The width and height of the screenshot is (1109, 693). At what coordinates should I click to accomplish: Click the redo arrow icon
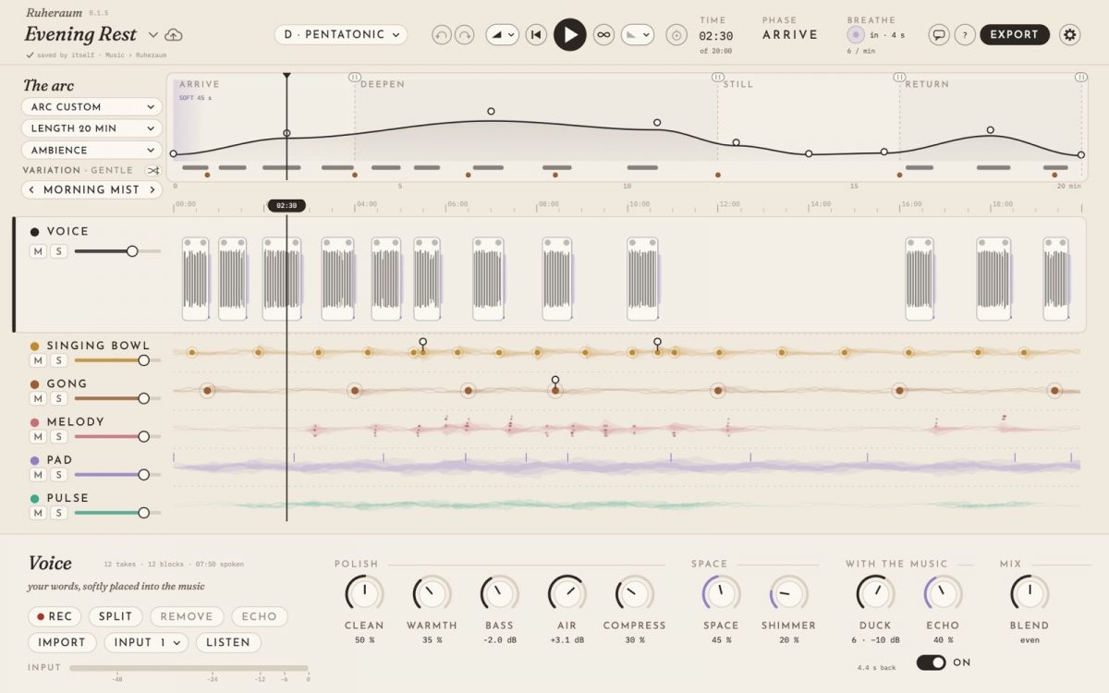coord(465,35)
